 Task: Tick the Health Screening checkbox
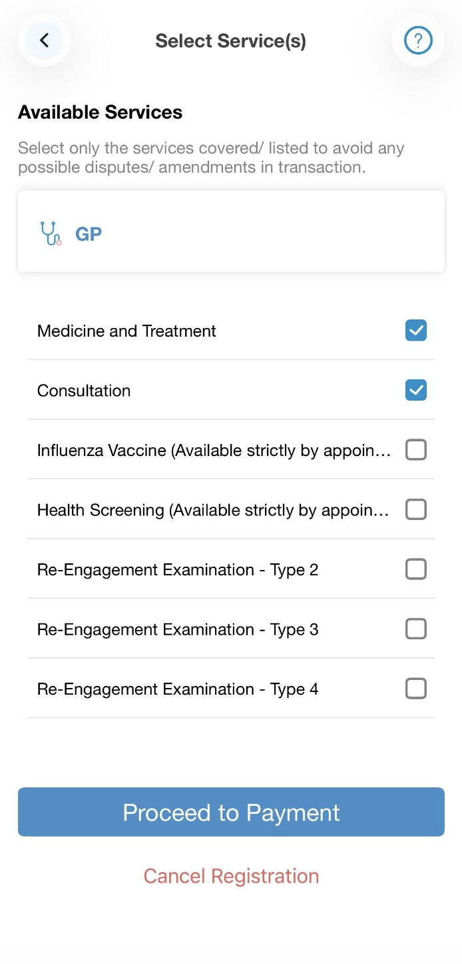(416, 510)
